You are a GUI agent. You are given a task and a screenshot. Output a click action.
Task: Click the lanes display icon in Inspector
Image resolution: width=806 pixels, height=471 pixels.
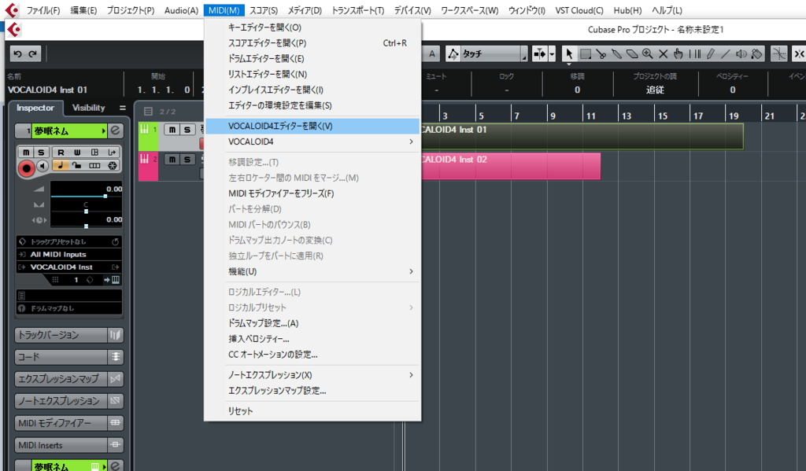pyautogui.click(x=94, y=165)
